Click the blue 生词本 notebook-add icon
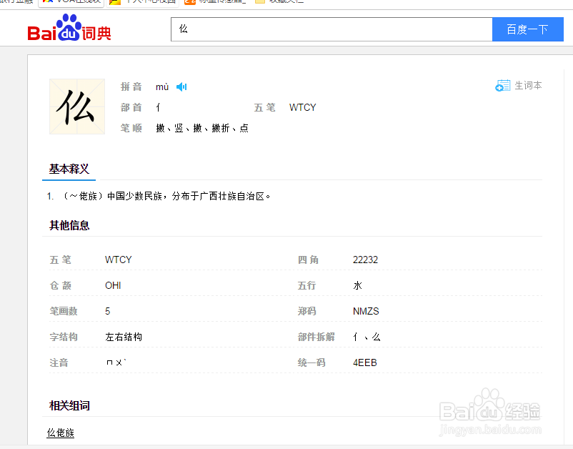 503,84
